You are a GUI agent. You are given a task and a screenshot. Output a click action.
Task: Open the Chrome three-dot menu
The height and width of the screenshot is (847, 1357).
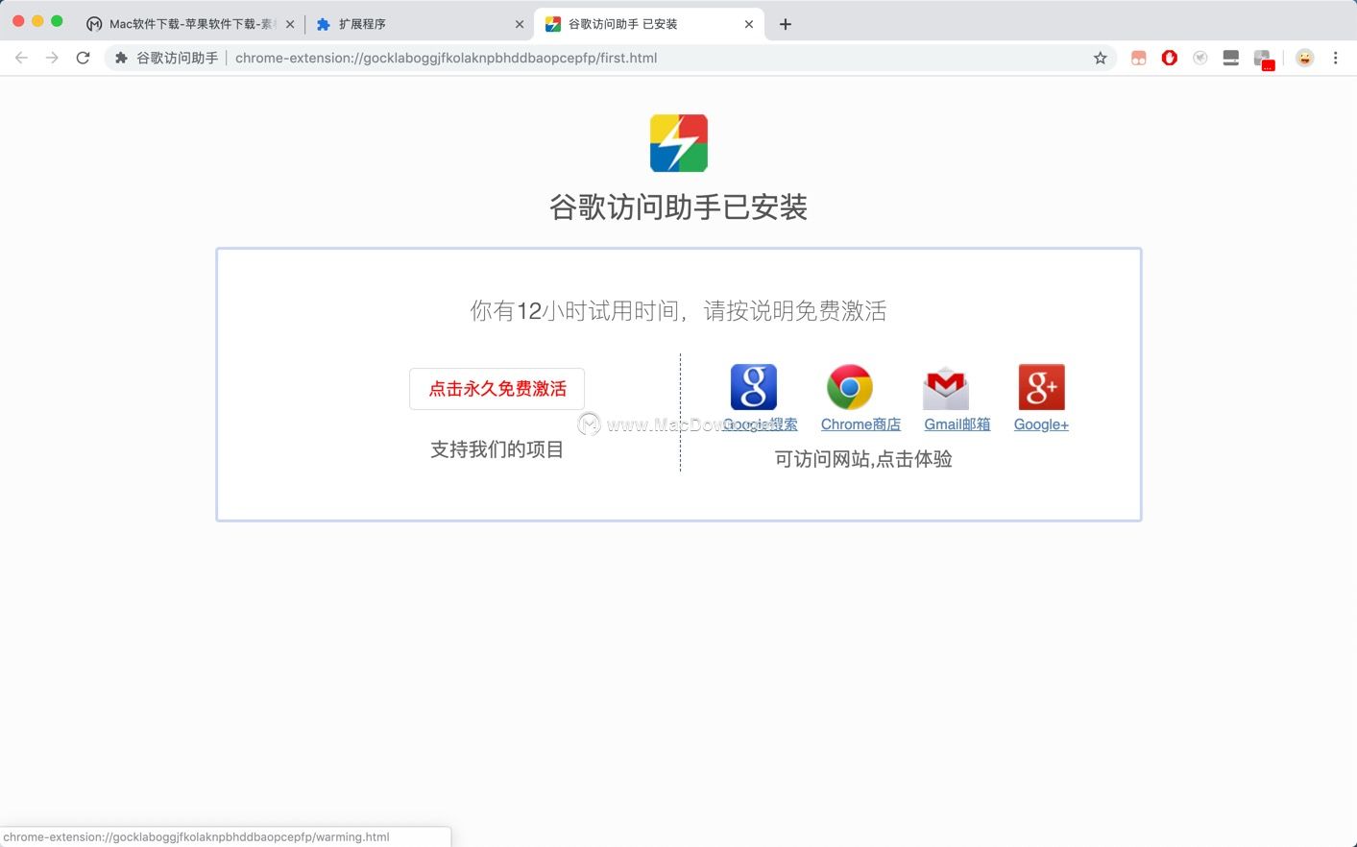(x=1335, y=58)
